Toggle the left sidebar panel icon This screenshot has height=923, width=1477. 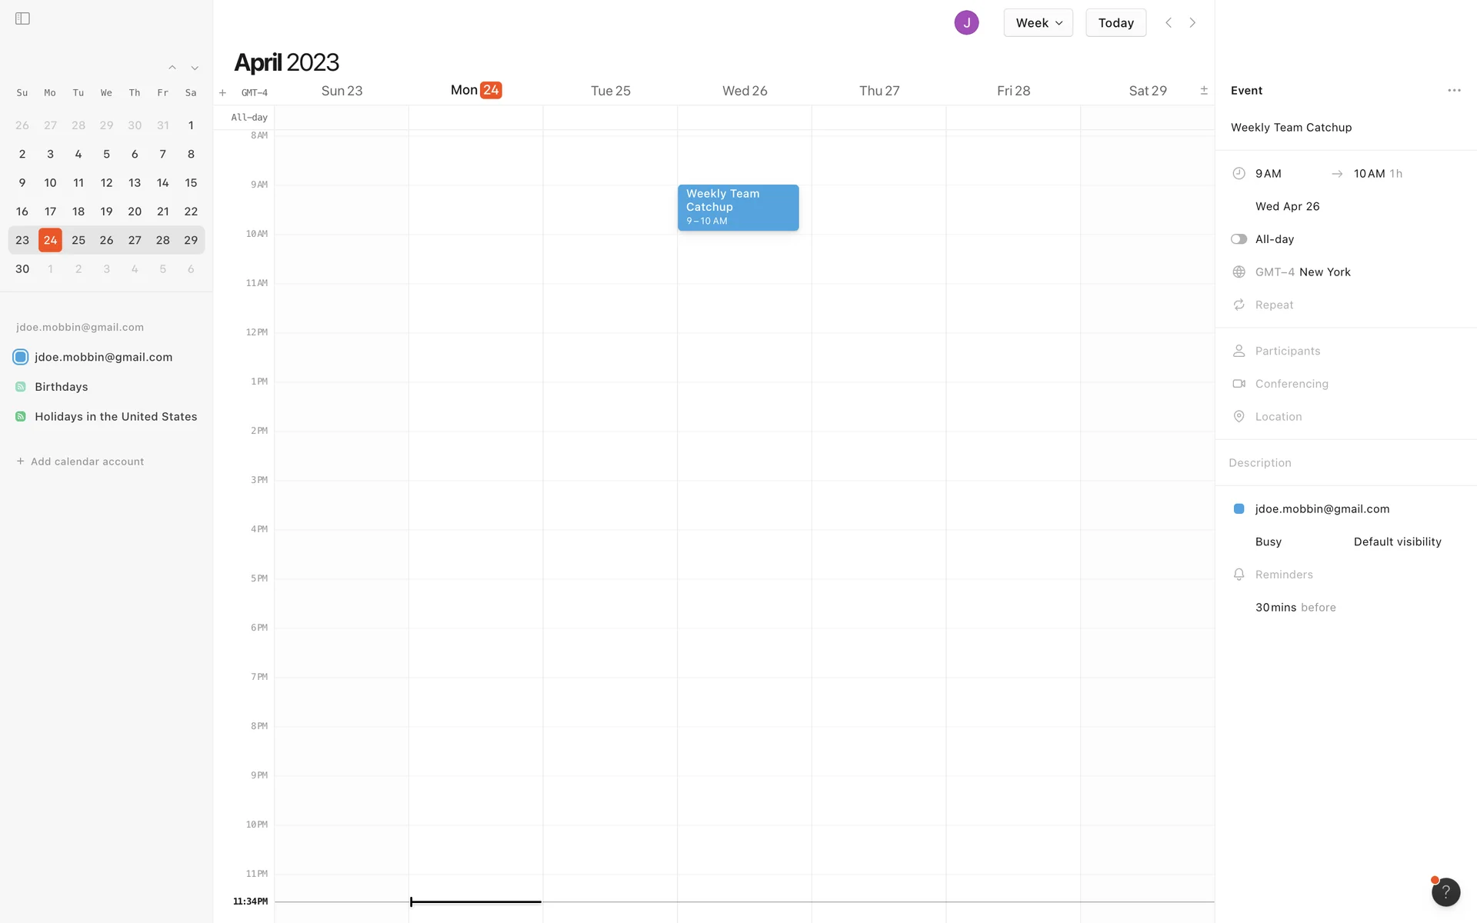pyautogui.click(x=22, y=18)
